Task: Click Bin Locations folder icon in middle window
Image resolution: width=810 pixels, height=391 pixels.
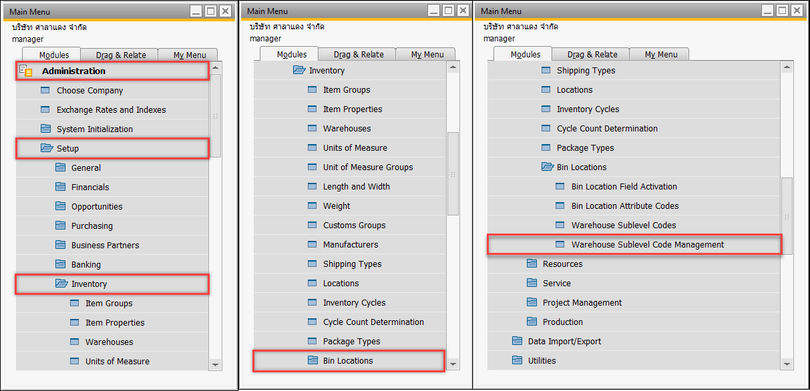Action: pyautogui.click(x=313, y=360)
